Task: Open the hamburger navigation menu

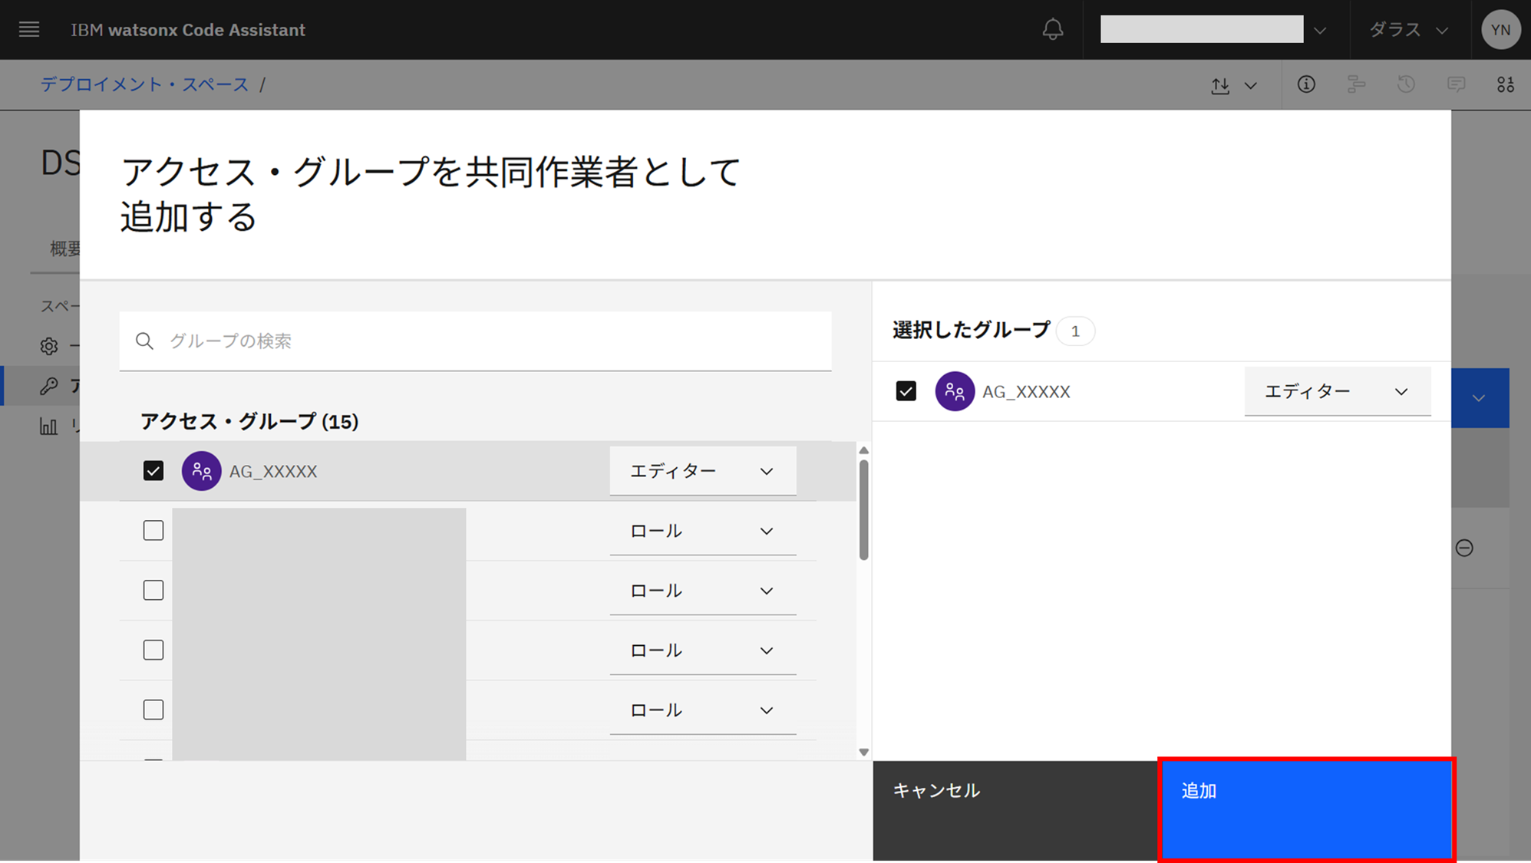Action: [29, 30]
